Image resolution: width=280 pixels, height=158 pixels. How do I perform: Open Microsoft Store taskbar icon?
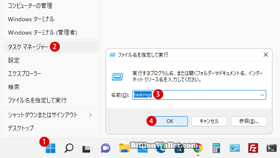click(179, 148)
